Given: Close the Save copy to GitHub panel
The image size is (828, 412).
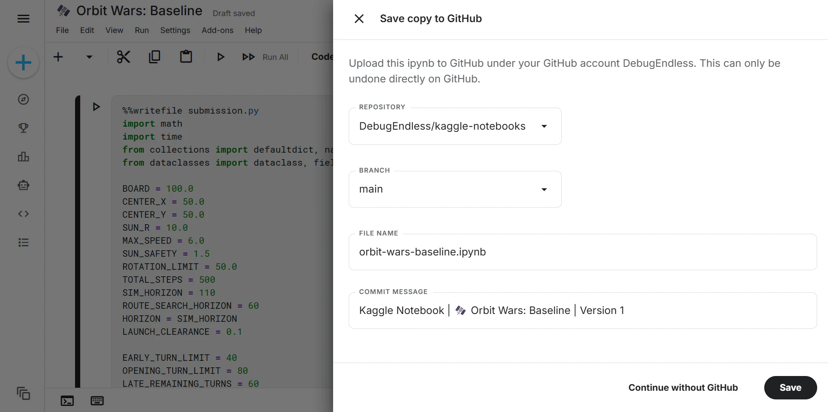Looking at the screenshot, I should [359, 19].
